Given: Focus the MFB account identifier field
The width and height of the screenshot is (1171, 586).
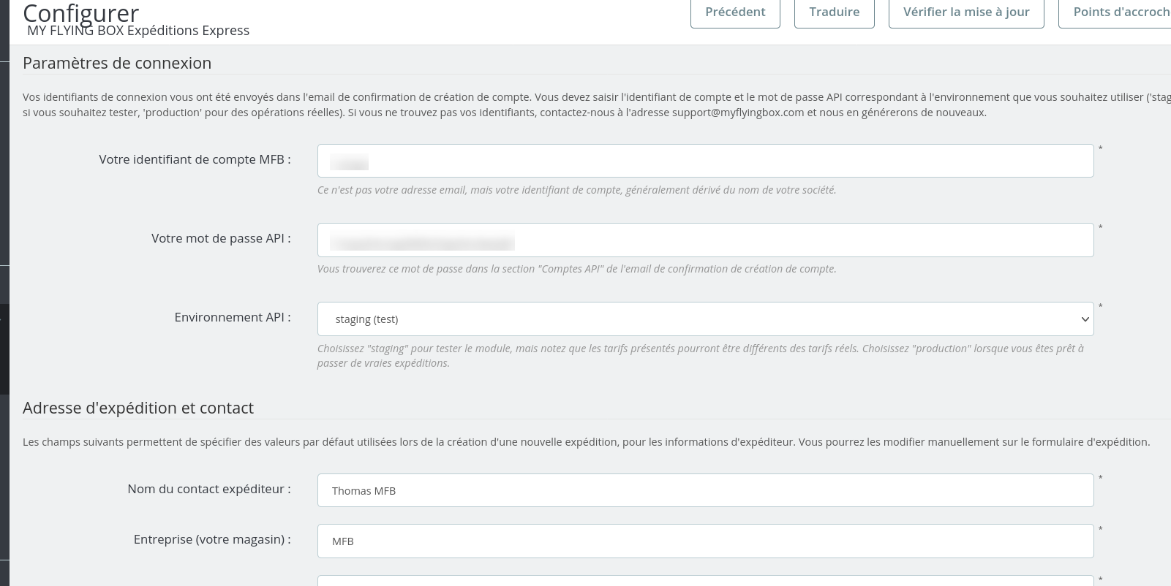Looking at the screenshot, I should [x=705, y=161].
